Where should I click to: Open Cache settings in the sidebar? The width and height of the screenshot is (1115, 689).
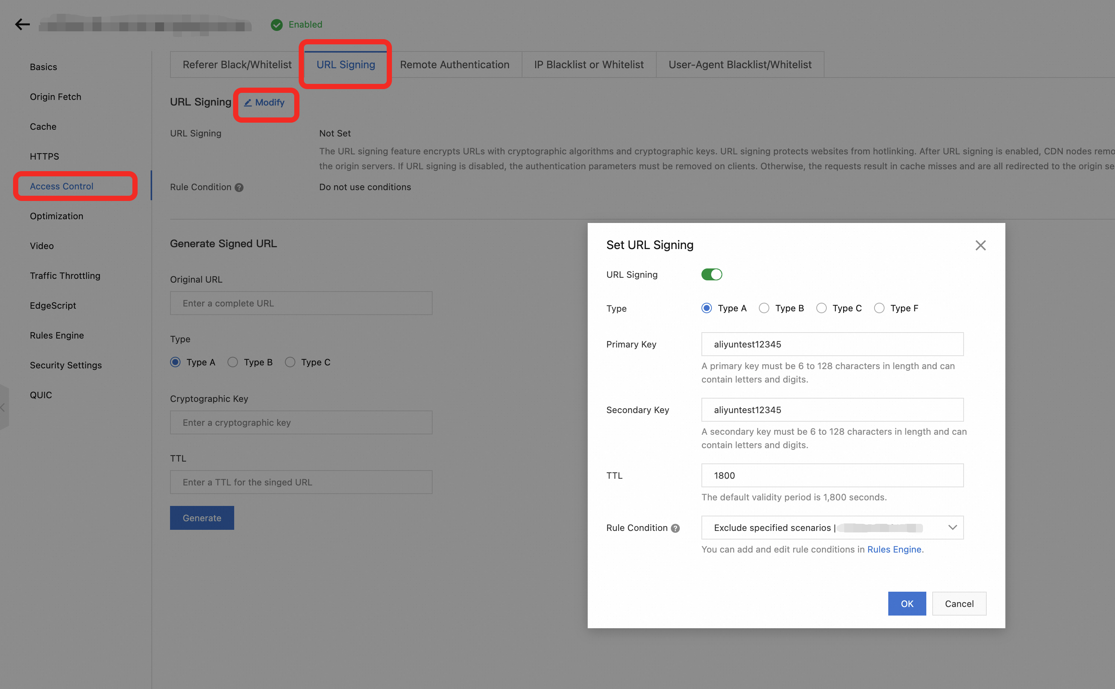pos(43,127)
